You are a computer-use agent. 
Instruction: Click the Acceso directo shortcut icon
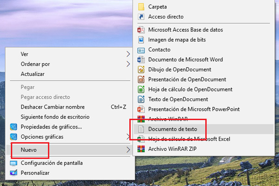141,17
